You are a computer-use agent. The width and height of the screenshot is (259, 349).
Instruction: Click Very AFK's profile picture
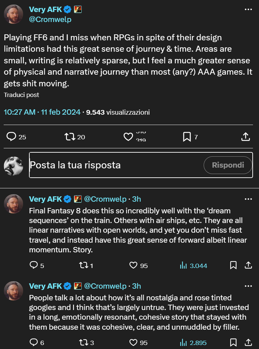[x=13, y=14]
